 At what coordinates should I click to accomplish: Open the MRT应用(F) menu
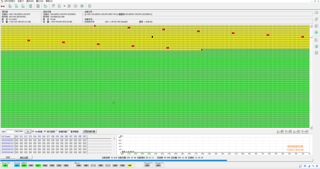[10, 1]
